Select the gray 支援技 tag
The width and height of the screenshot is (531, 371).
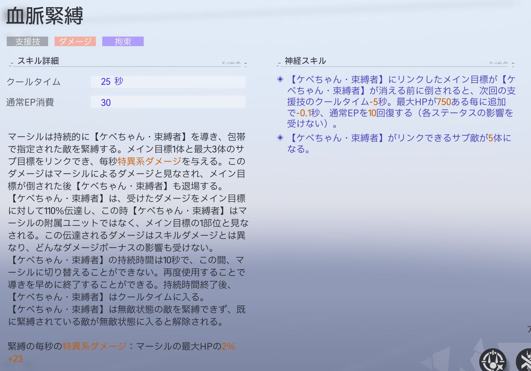tap(27, 41)
